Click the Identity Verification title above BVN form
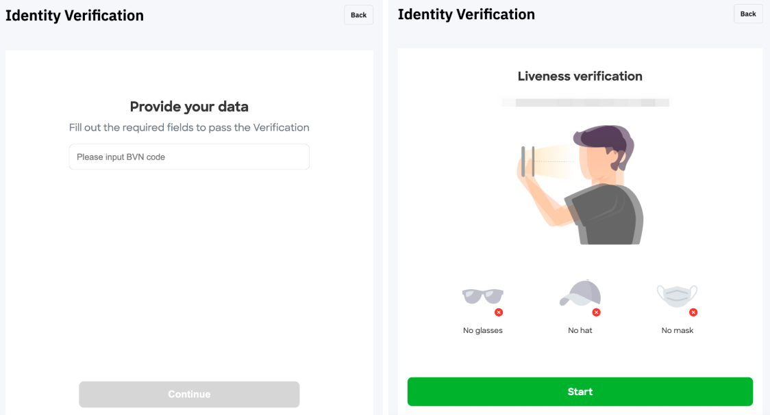Screen dimensions: 770x415 point(75,16)
